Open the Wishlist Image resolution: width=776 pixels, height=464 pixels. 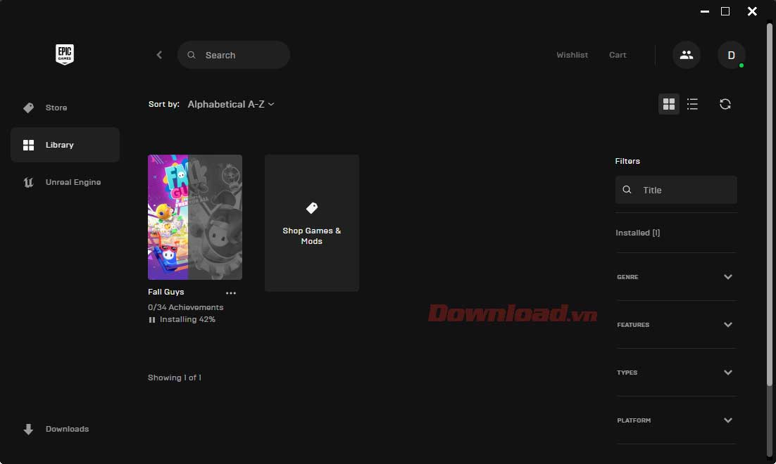tap(572, 55)
